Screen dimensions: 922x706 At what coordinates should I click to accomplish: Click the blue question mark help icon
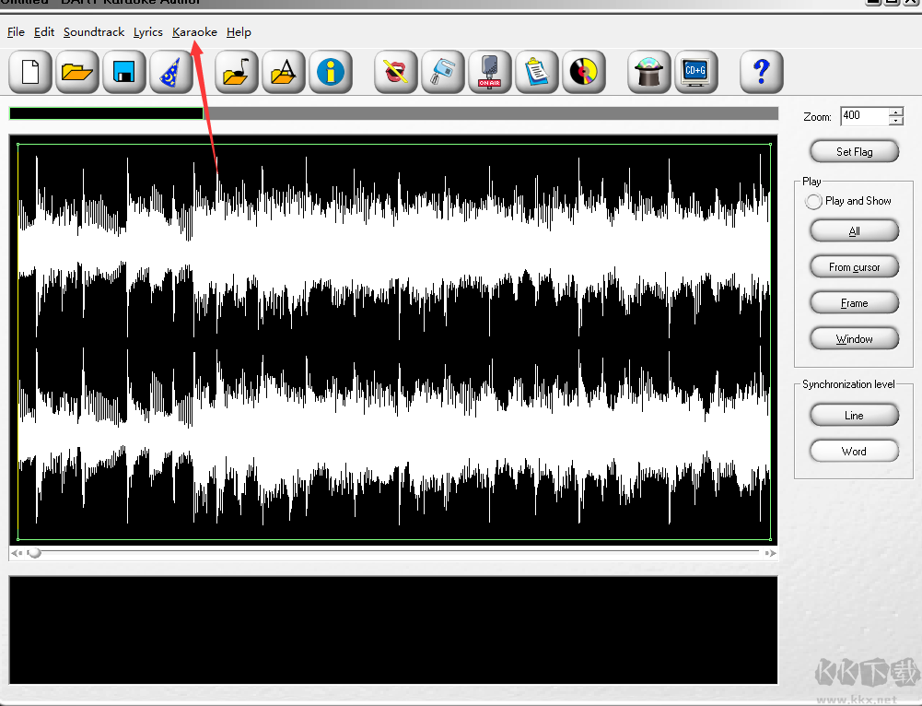click(x=761, y=72)
